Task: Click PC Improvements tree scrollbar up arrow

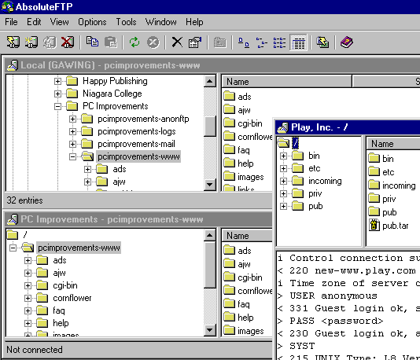Action: tap(210, 235)
